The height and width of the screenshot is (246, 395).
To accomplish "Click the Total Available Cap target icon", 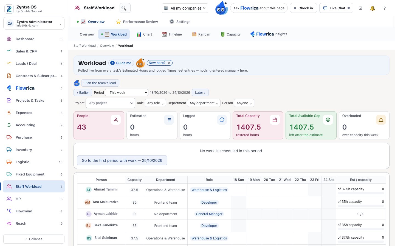I will click(x=328, y=120).
